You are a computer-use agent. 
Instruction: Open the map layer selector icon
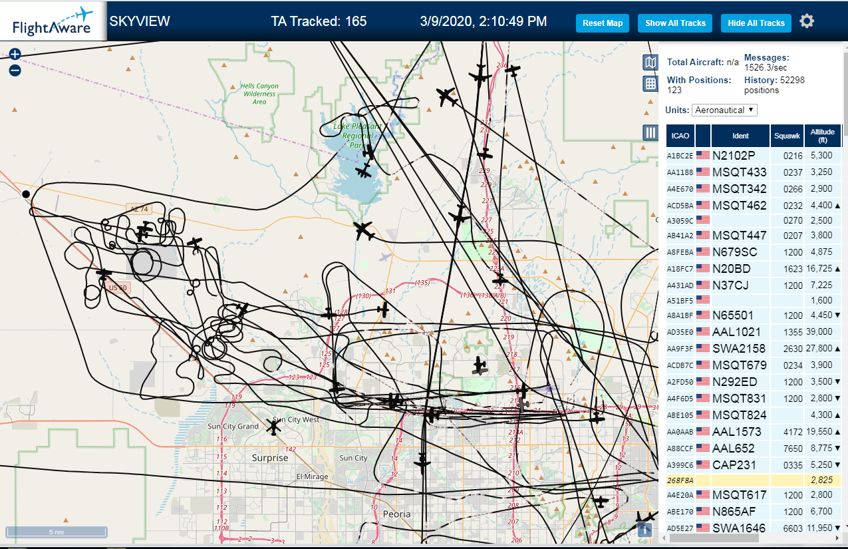tap(650, 63)
